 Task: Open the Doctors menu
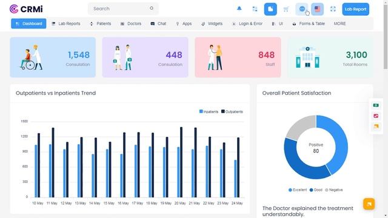pyautogui.click(x=131, y=24)
